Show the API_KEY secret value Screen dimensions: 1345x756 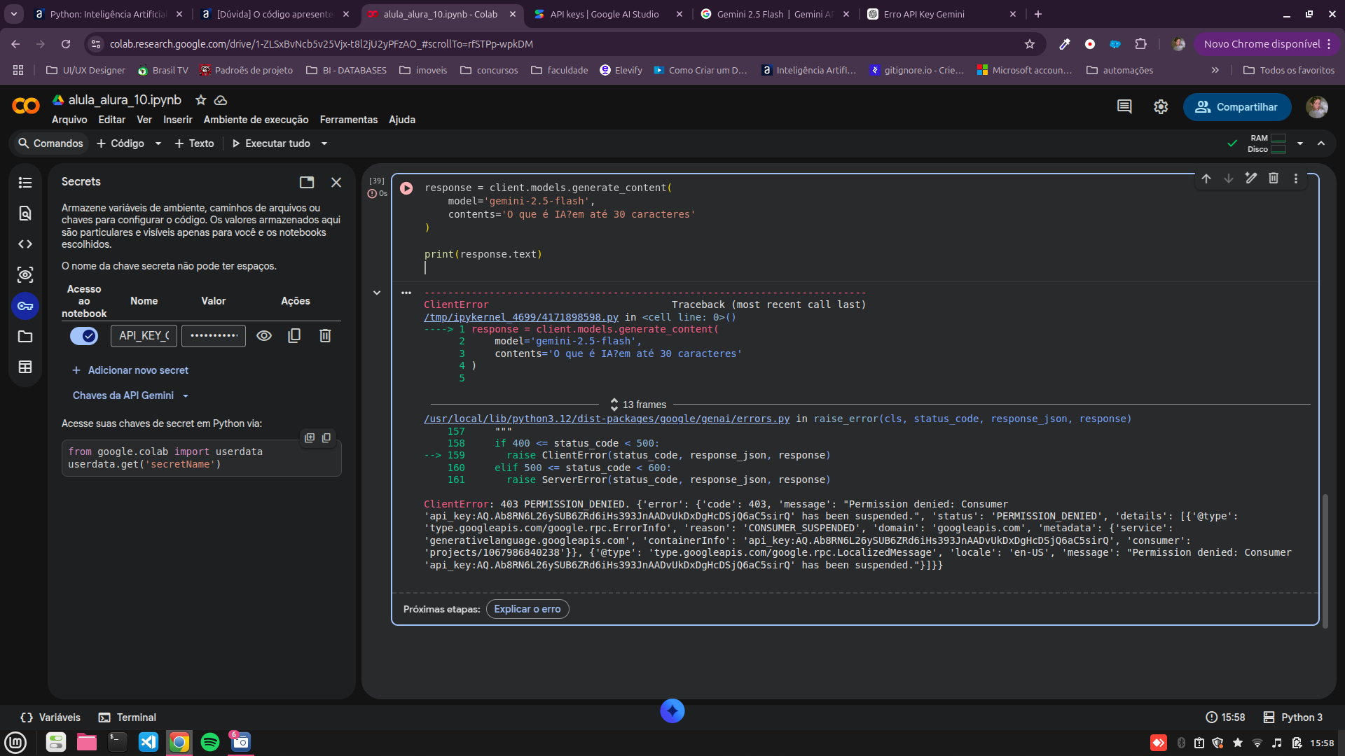click(264, 336)
